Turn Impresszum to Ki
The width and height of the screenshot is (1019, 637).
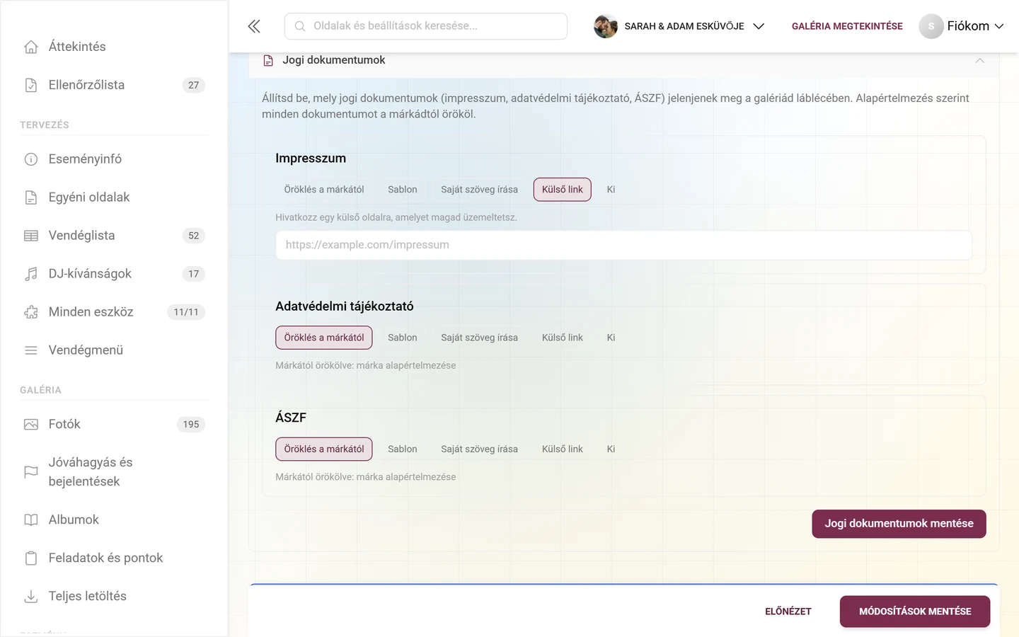(611, 190)
